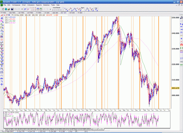
Task: Switch to the sqr hello tab
Action: click(x=21, y=13)
